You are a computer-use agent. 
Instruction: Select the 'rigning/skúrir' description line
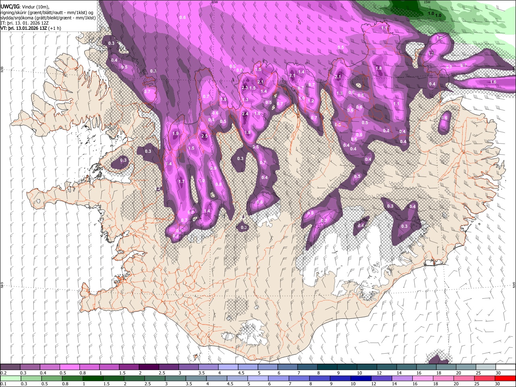point(47,12)
